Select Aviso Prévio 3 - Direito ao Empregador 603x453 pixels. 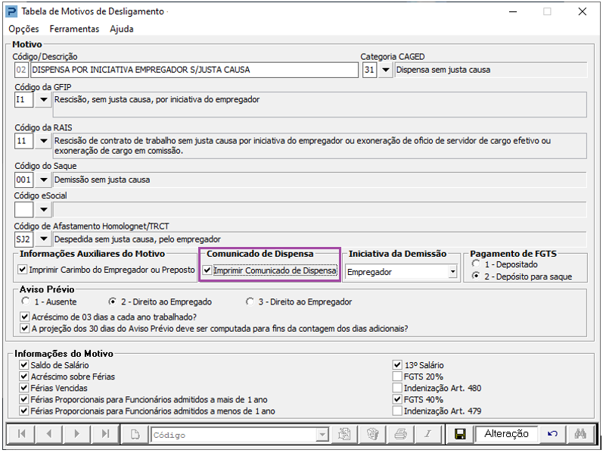tap(250, 301)
